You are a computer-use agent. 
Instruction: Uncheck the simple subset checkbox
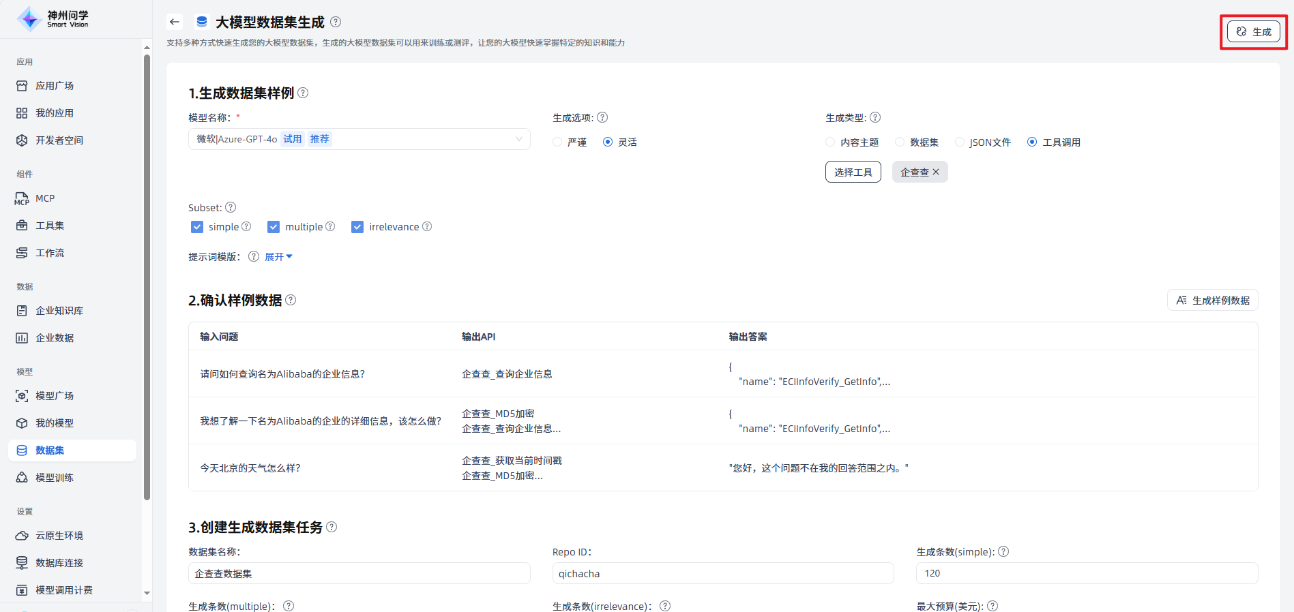point(197,227)
